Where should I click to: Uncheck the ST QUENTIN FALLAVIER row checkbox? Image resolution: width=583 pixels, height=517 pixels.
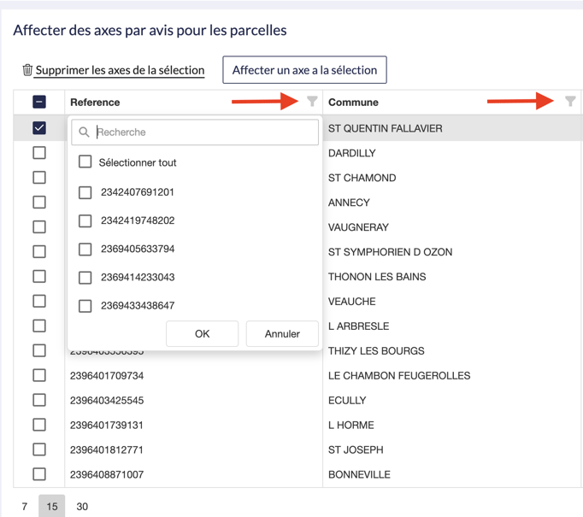click(39, 128)
